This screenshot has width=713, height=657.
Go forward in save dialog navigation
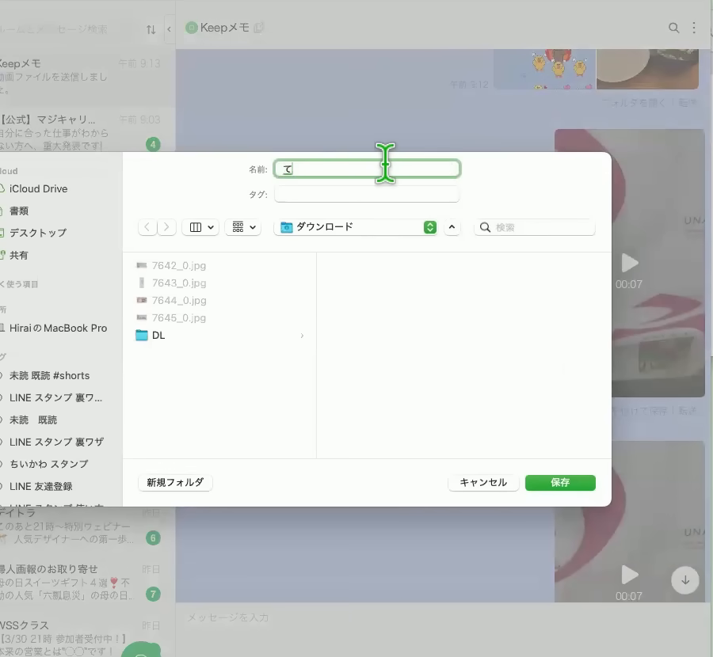(166, 226)
